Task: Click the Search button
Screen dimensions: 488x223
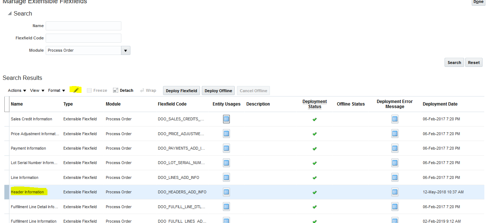Action: point(454,62)
